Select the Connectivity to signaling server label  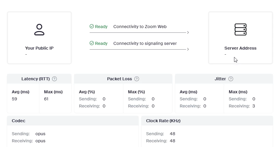pyautogui.click(x=145, y=43)
